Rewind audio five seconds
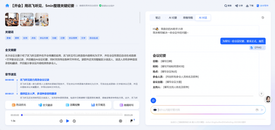The height and width of the screenshot is (130, 275). [61, 121]
